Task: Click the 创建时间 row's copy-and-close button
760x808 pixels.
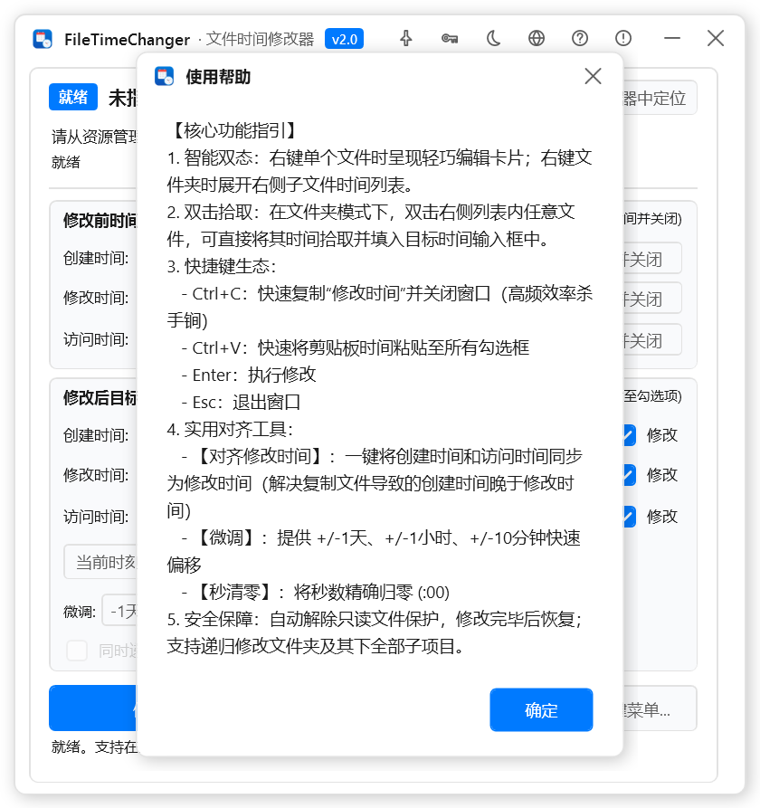Action: [x=652, y=259]
